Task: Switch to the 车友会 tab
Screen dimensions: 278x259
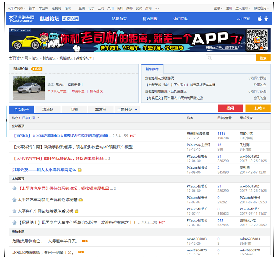Action: (x=100, y=110)
